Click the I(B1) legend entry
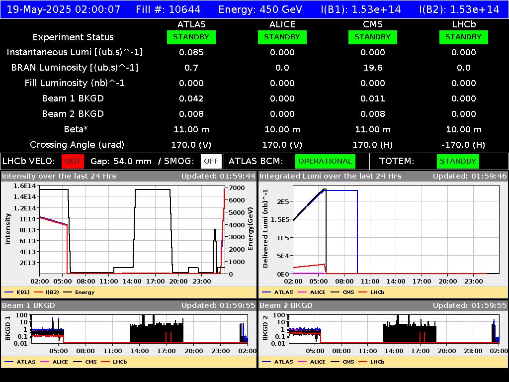 click(x=17, y=292)
